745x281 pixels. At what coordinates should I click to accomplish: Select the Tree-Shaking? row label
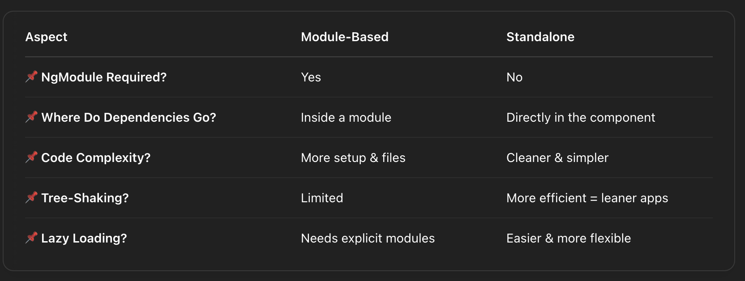coord(85,198)
